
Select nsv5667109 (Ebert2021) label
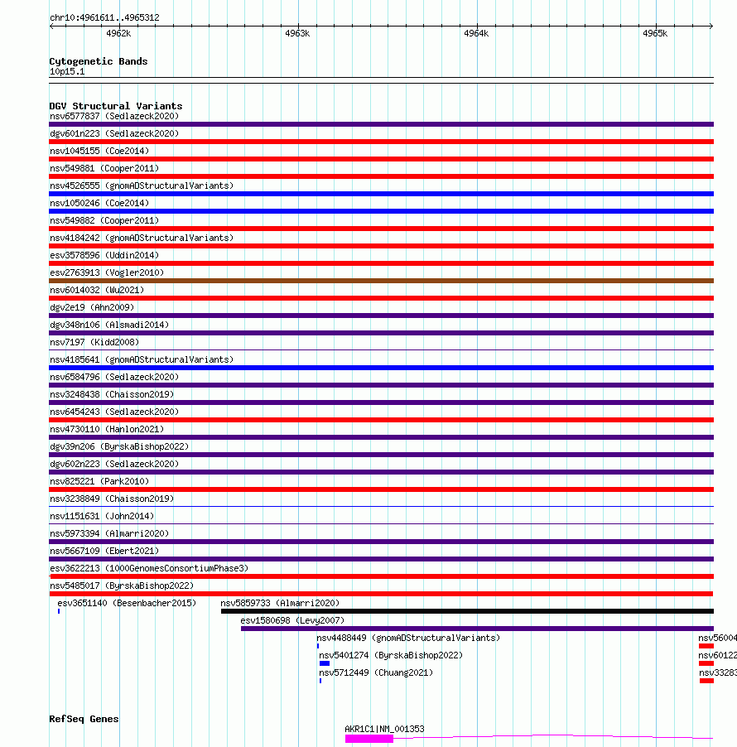(104, 551)
